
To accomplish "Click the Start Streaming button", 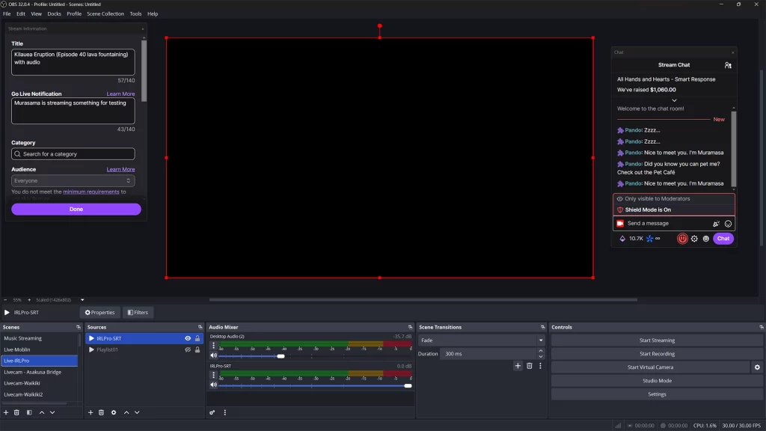I will tap(657, 340).
